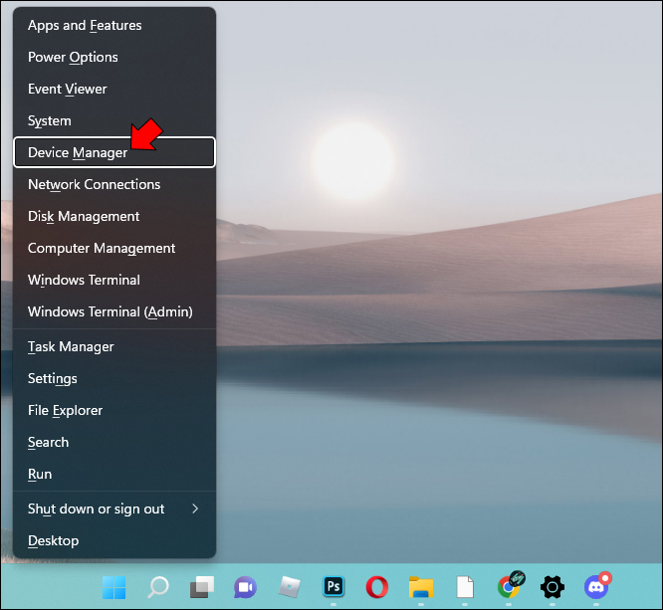The image size is (663, 610).
Task: Click the Windows Start button on taskbar
Action: [x=114, y=587]
